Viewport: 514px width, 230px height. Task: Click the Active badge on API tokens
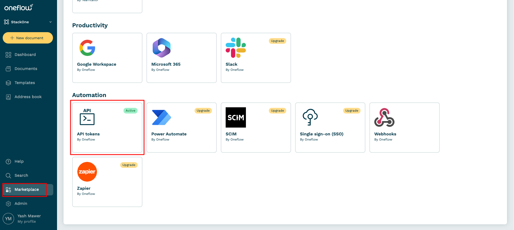pos(131,111)
